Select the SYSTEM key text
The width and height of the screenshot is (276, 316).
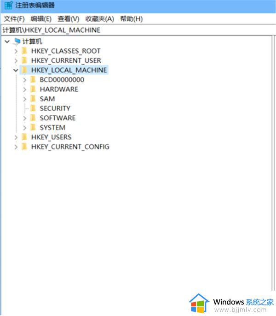coord(52,128)
